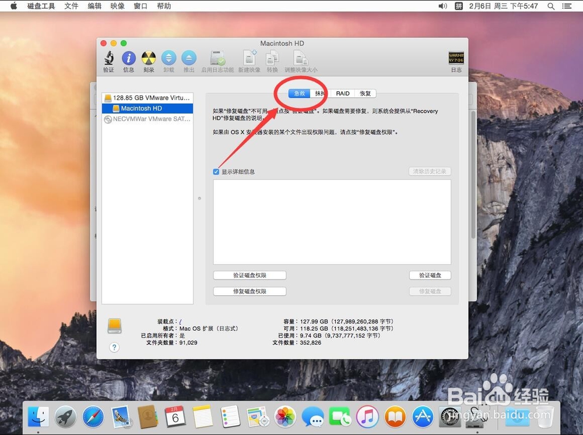Open iBooks in the Dock

coord(395,416)
